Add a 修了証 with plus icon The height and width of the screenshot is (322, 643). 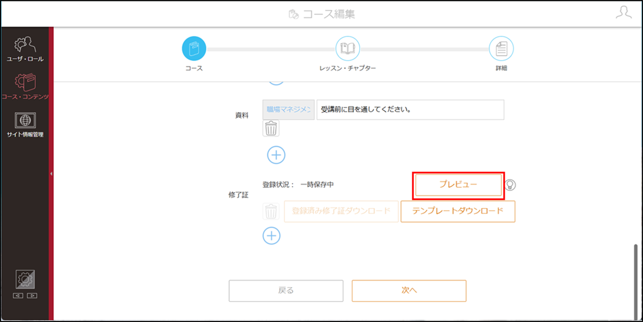coord(271,235)
